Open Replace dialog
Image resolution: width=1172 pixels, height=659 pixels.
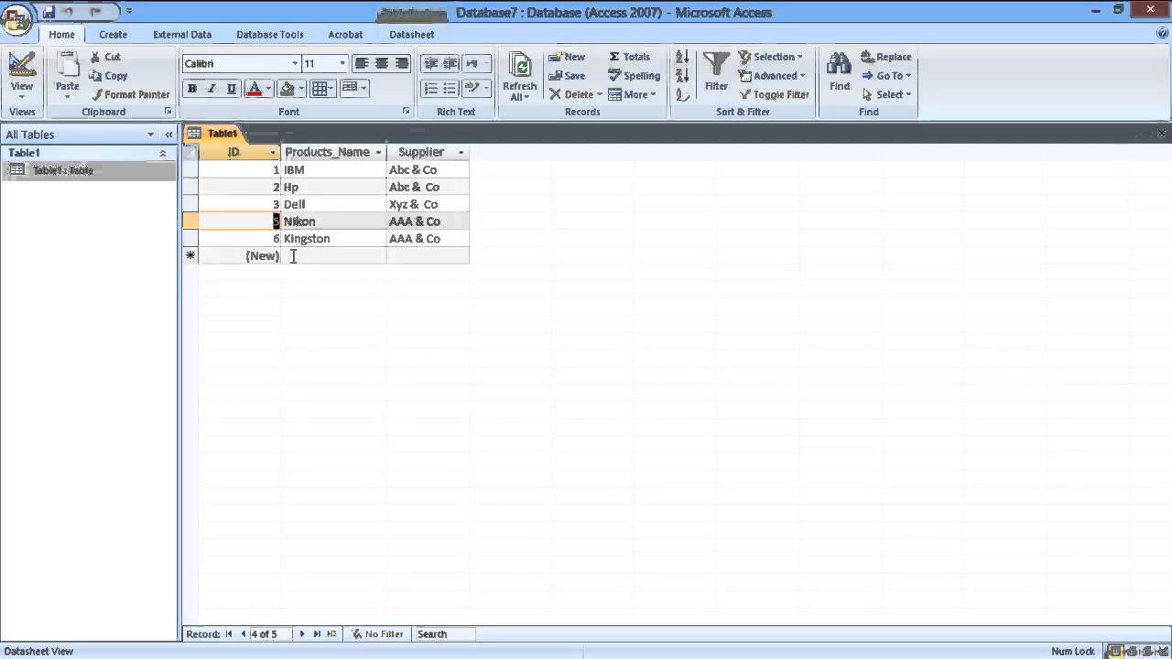[886, 57]
